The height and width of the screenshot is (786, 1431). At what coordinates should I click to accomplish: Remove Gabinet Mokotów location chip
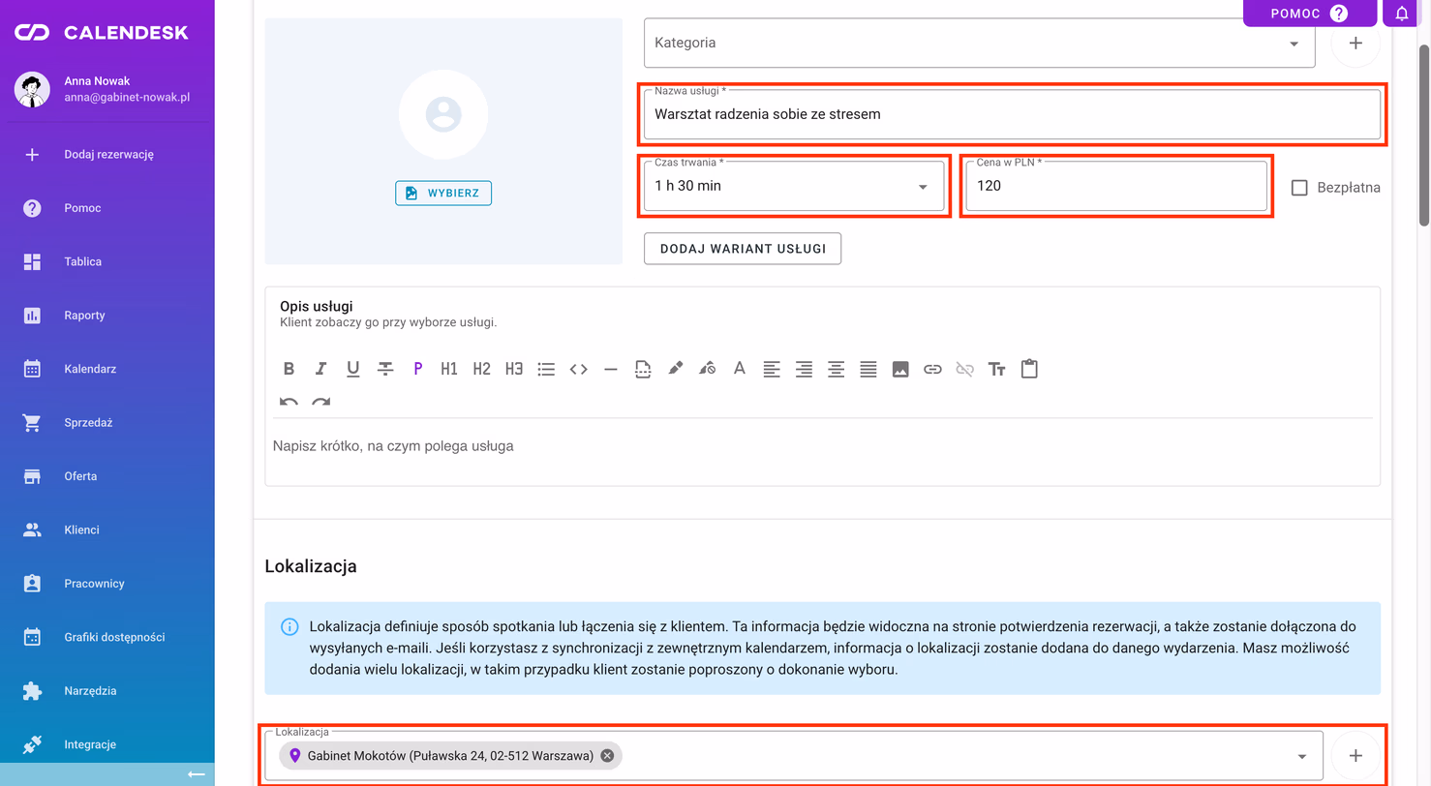click(607, 756)
